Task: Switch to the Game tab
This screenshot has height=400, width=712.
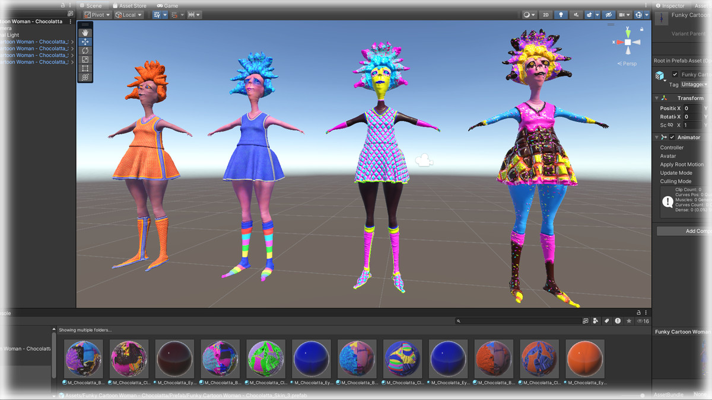Action: click(x=167, y=6)
